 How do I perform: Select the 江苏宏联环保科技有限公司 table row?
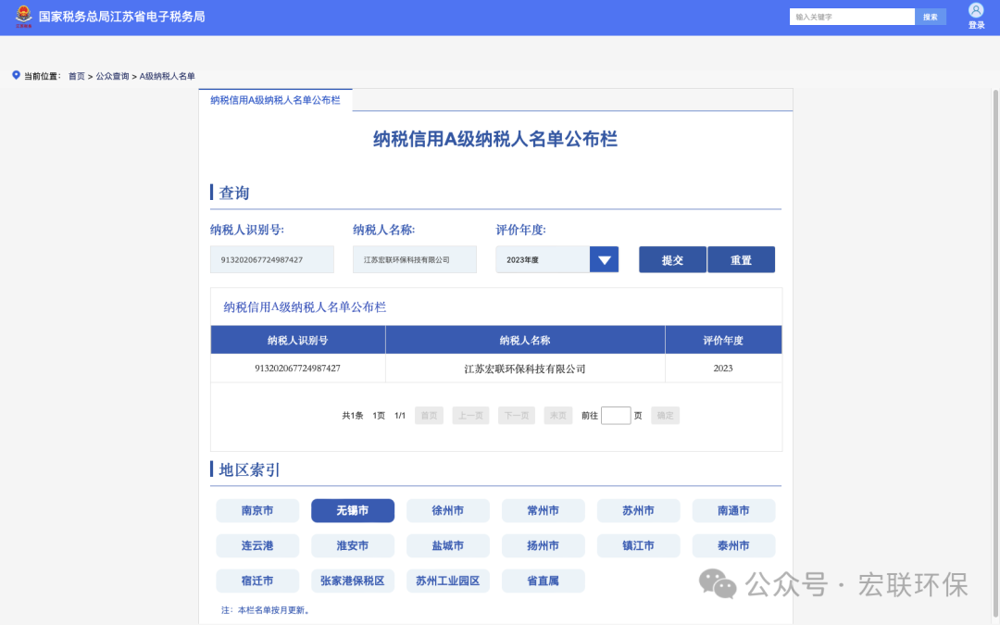tap(524, 369)
